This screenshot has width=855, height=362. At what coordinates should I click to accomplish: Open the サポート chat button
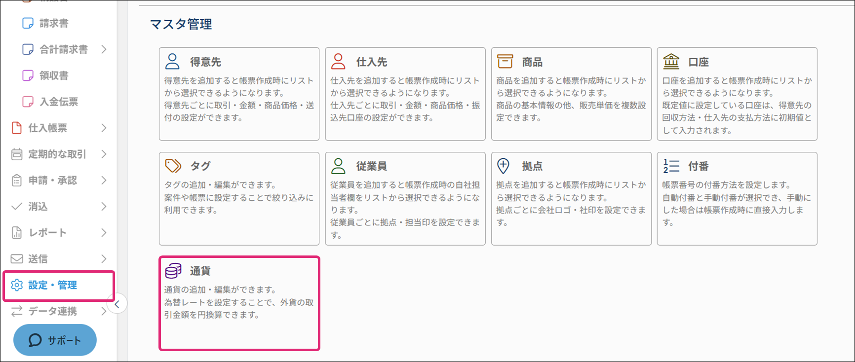tap(55, 340)
